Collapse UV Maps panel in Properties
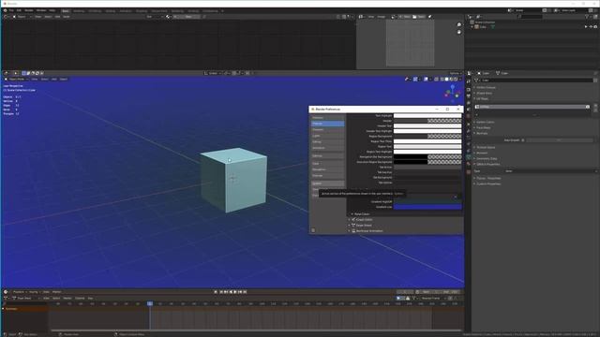The width and height of the screenshot is (600, 337). tap(481, 98)
